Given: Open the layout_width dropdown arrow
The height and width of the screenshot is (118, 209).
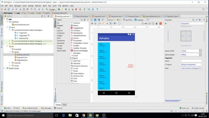Looking at the screenshot, I should [x=200, y=51].
